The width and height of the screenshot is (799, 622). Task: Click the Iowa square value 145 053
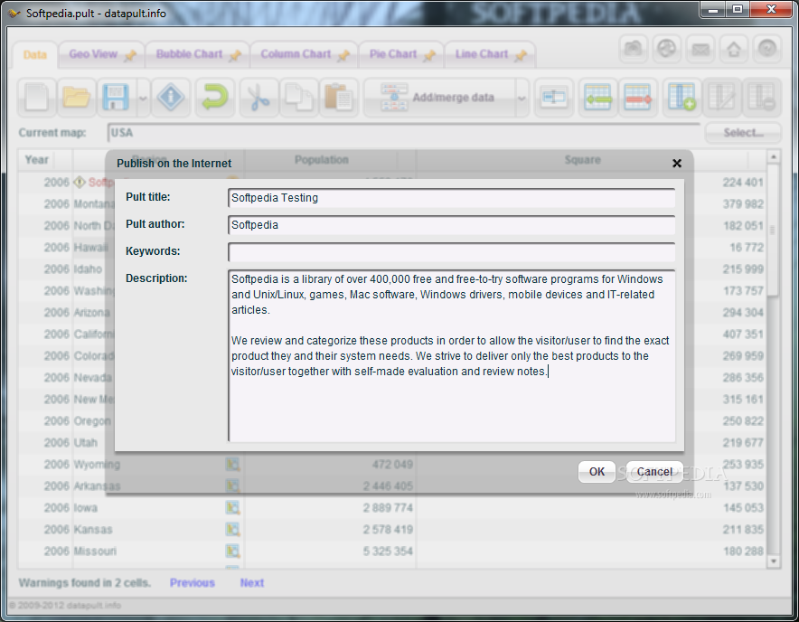(x=744, y=508)
